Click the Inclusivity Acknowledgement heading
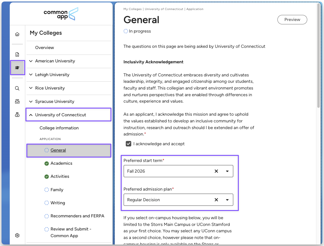The width and height of the screenshot is (324, 246). [x=153, y=62]
